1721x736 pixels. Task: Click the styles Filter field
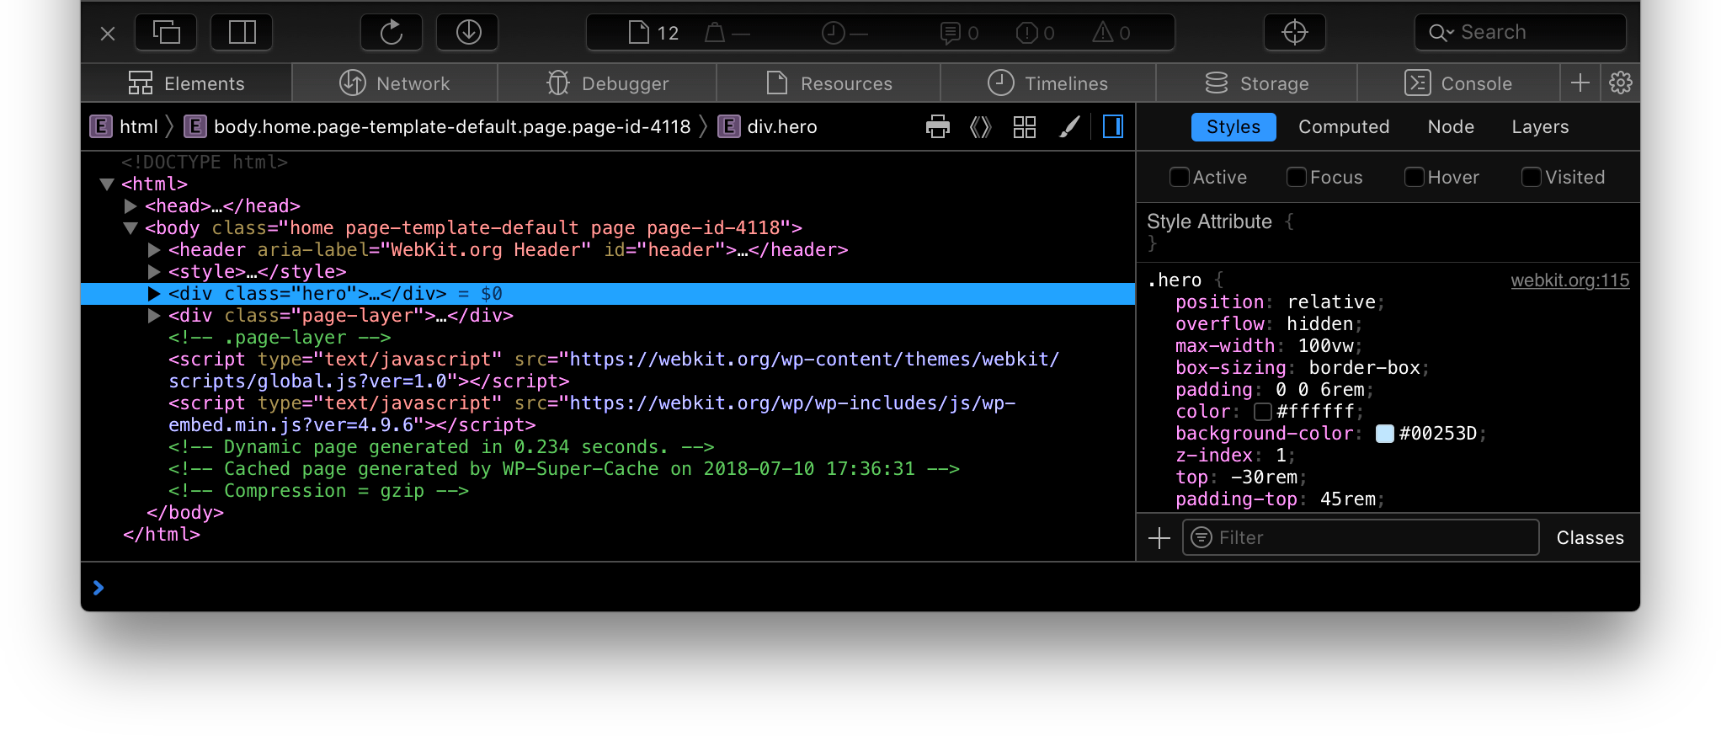[1361, 537]
